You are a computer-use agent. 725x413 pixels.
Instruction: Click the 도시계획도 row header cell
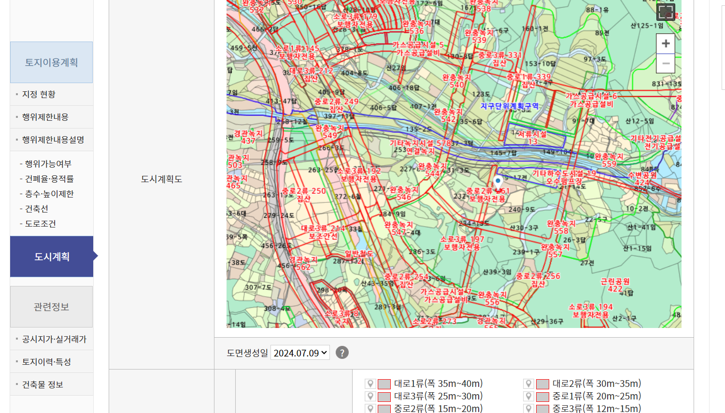[x=161, y=179]
